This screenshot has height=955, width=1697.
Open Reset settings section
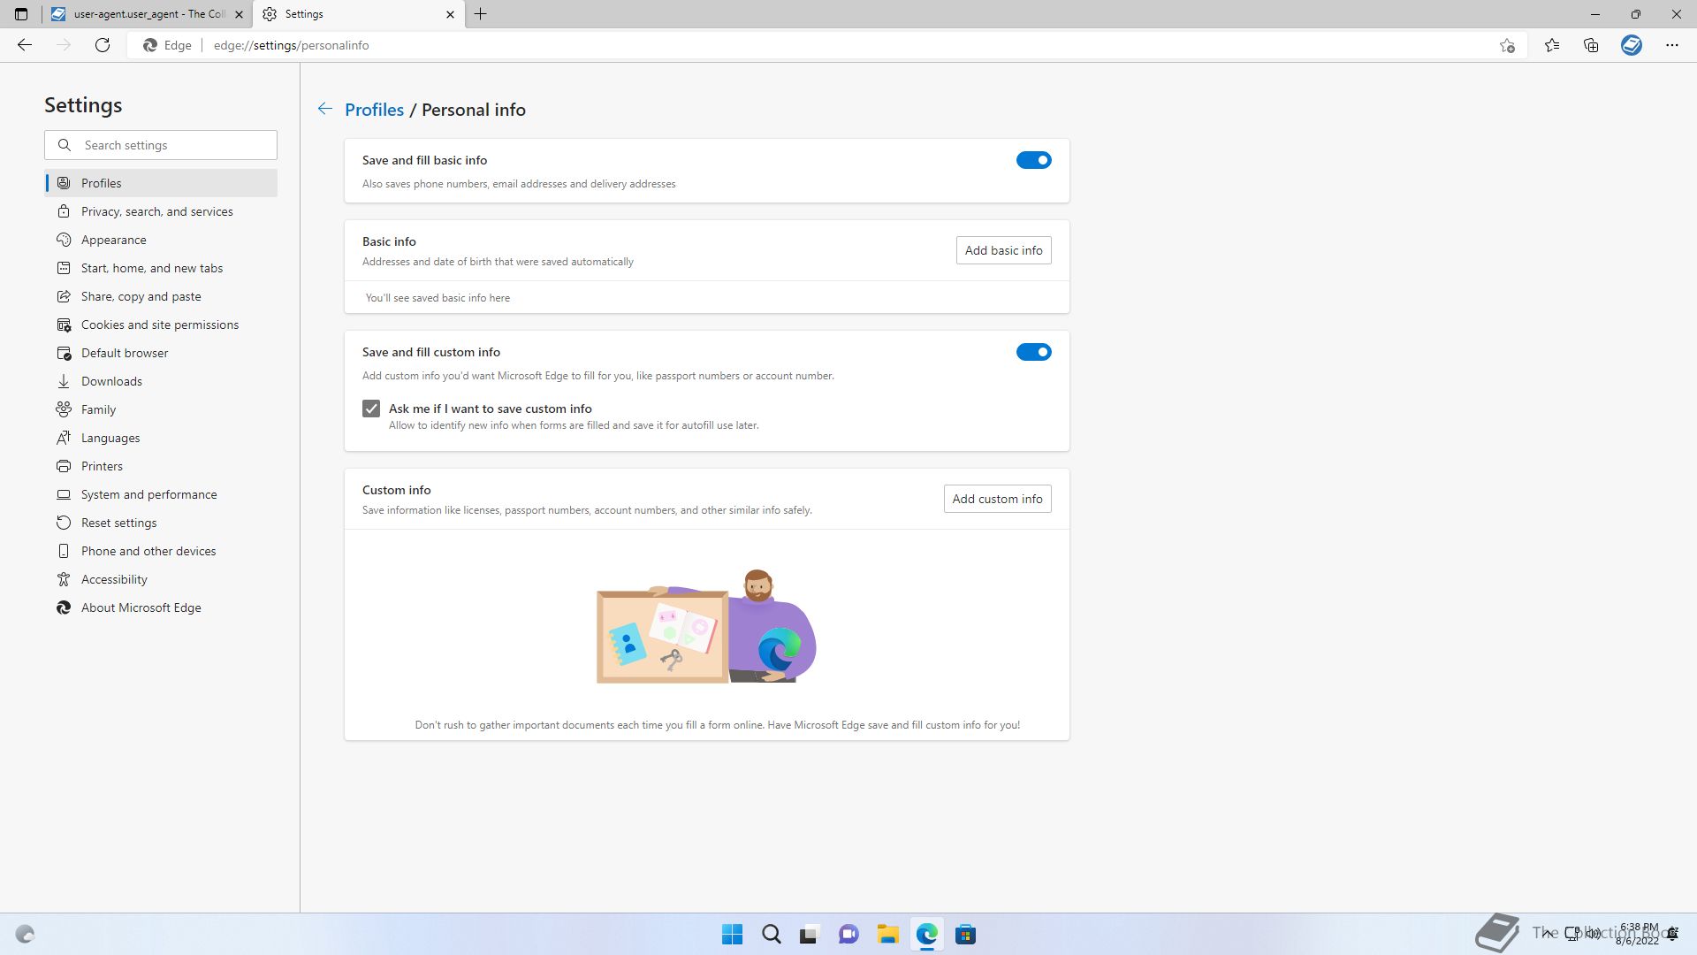click(161, 523)
